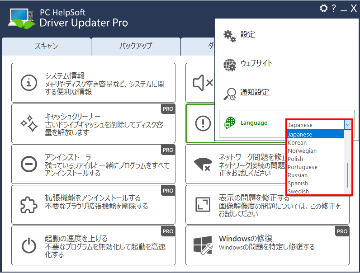Click the Windows repair wrench icon
The image size is (360, 273).
pos(203,245)
